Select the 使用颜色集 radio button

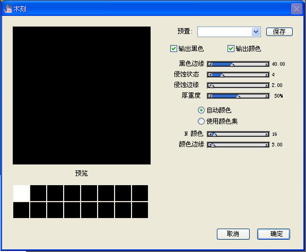pos(201,121)
